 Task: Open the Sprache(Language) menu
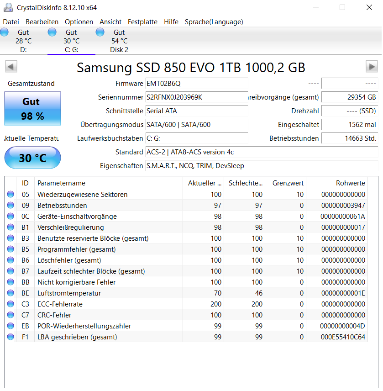pos(214,22)
